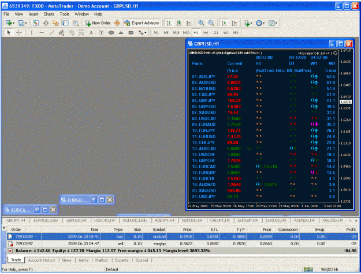
Task: Select the eurgbp sell order row
Action: [x=183, y=243]
